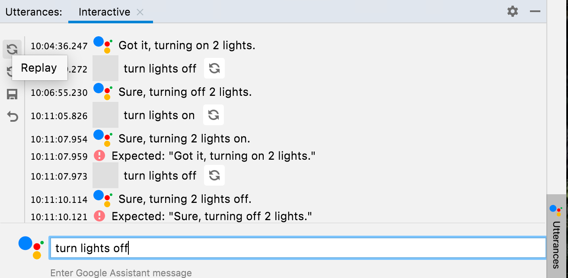Click the error icon next to "Expected: Sure, turning off 2 lights."

[99, 216]
